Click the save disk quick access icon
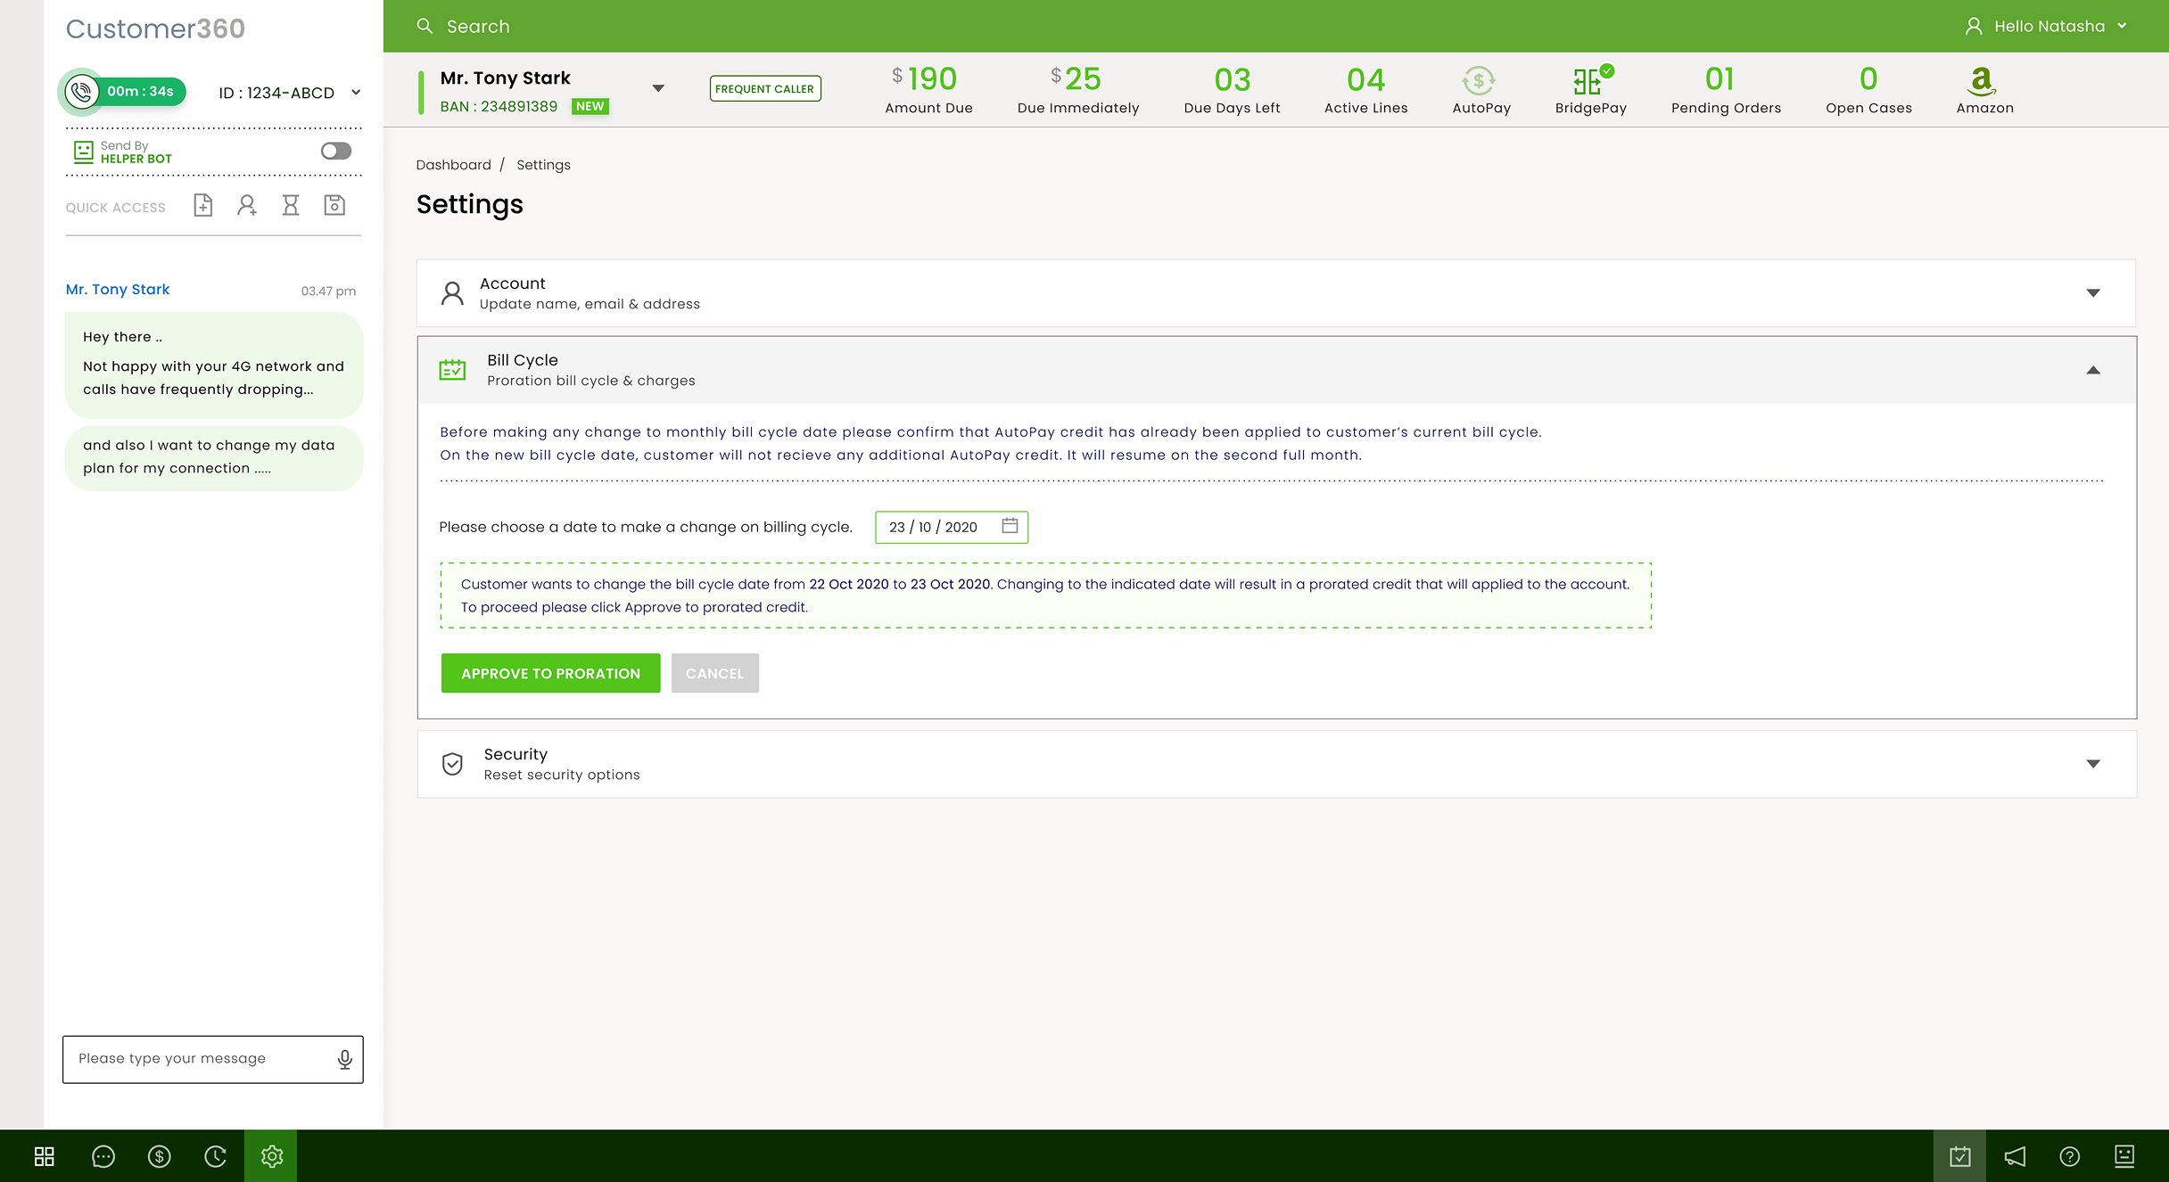2169x1182 pixels. [x=334, y=206]
